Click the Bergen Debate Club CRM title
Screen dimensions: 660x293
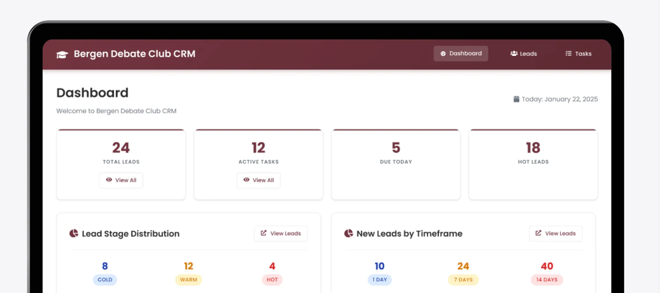point(134,54)
